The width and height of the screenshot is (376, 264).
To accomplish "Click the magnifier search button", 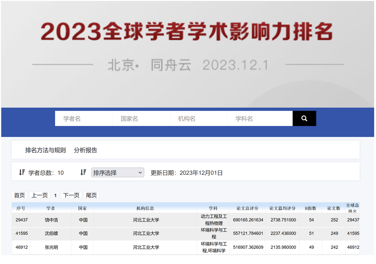I will pos(304,118).
